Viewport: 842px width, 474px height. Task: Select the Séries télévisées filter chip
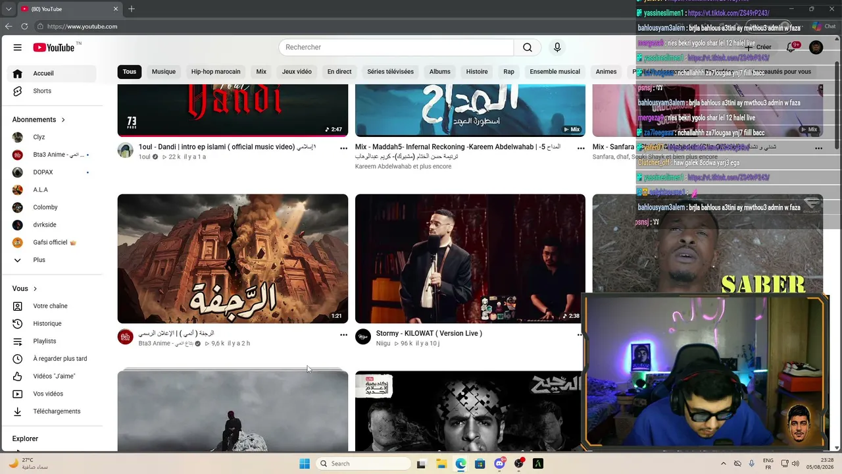tap(391, 72)
